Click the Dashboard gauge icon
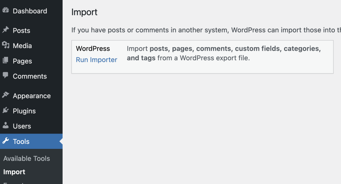The image size is (341, 184). [6, 10]
